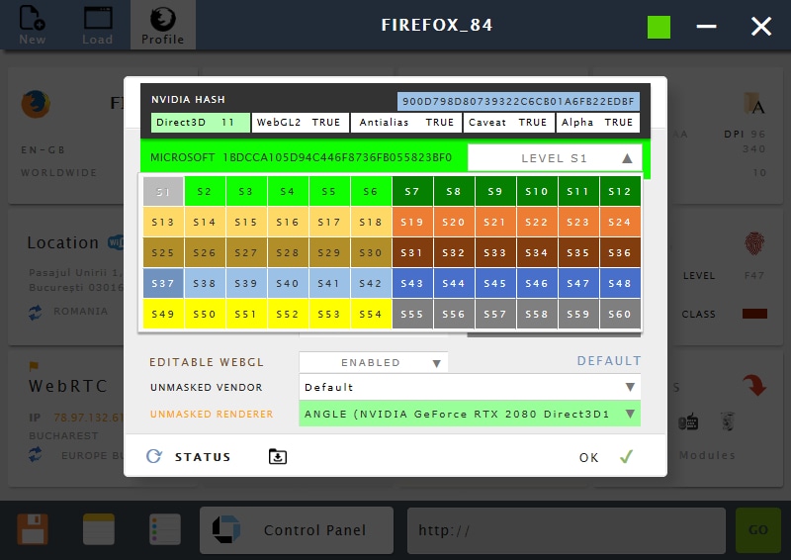Click the checklist icon in bottom bar
Image resolution: width=791 pixels, height=560 pixels.
click(165, 529)
